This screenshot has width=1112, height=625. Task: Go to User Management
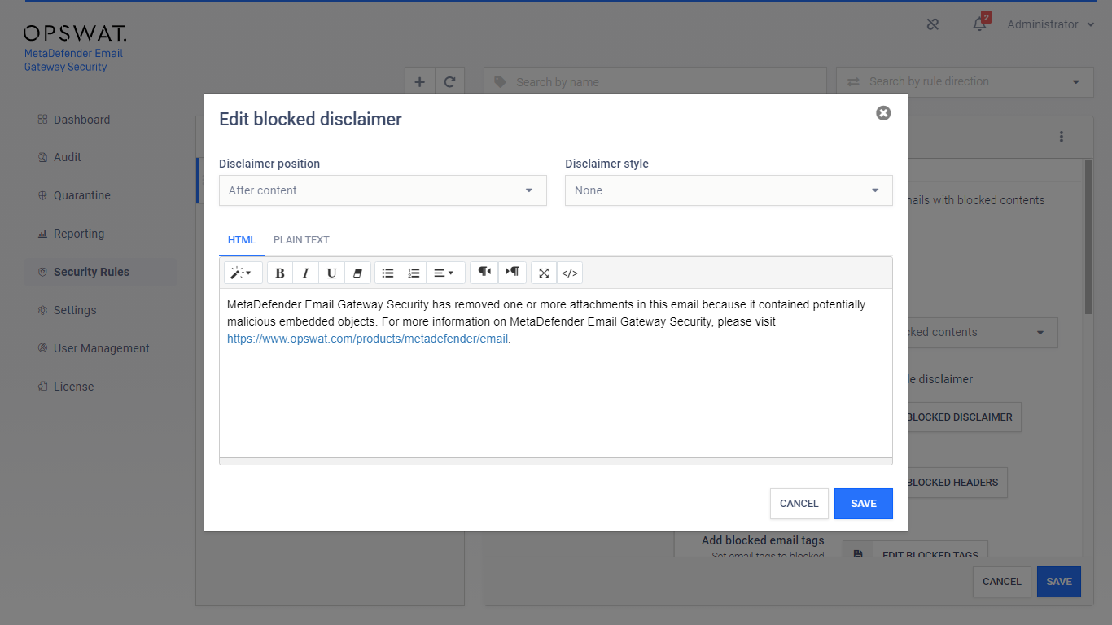101,348
